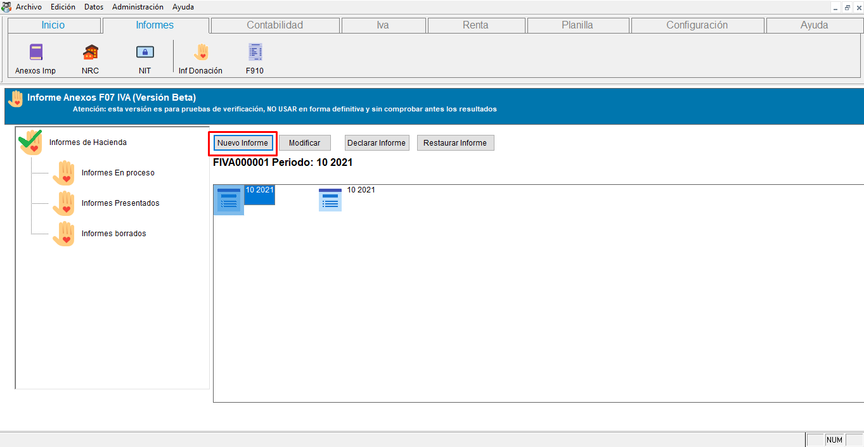Click Restaurar Informe

[455, 142]
